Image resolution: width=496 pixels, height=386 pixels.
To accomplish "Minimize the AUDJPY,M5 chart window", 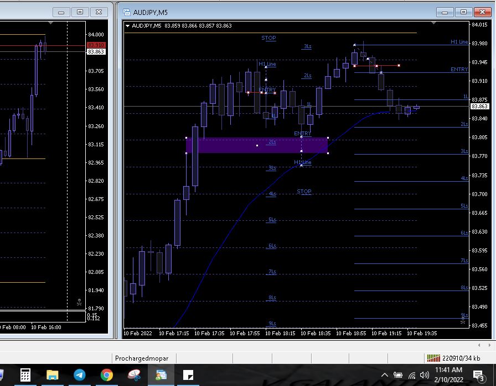I will (445, 12).
